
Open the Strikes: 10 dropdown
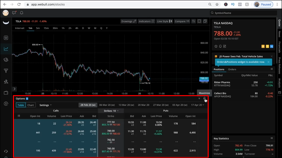point(111,111)
